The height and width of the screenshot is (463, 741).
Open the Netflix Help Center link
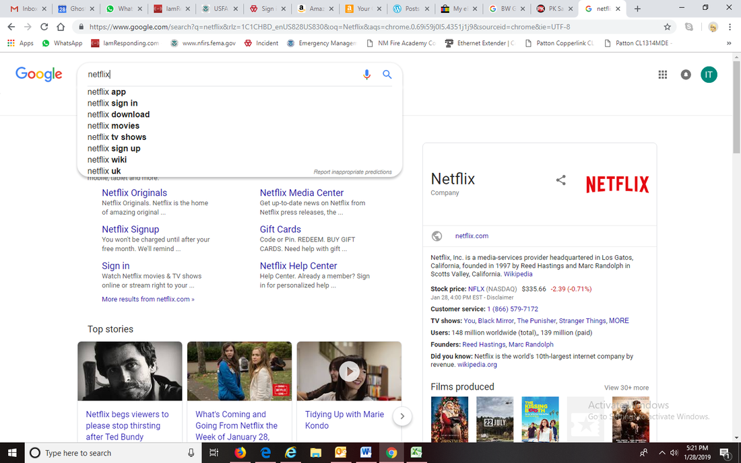(298, 266)
